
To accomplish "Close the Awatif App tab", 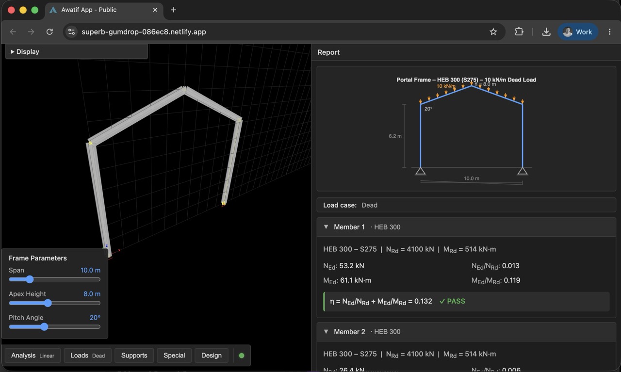I will (x=155, y=10).
